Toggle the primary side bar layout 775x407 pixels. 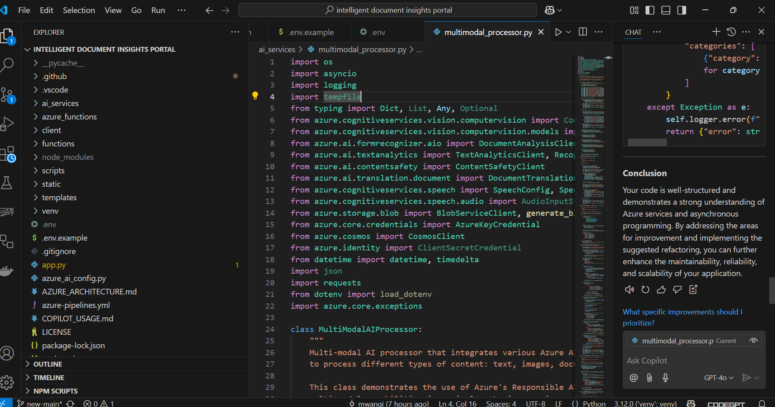coord(650,10)
